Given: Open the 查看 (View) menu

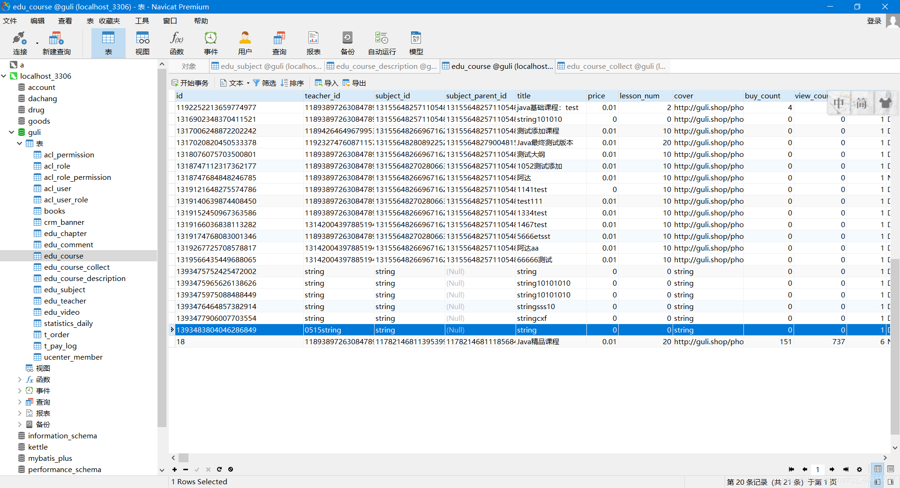Looking at the screenshot, I should [65, 21].
